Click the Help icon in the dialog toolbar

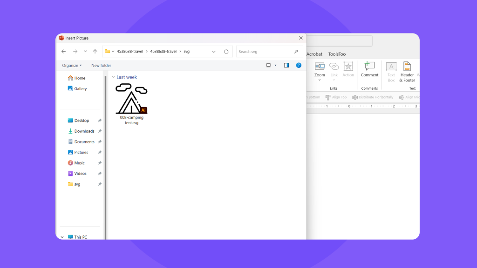click(x=299, y=65)
